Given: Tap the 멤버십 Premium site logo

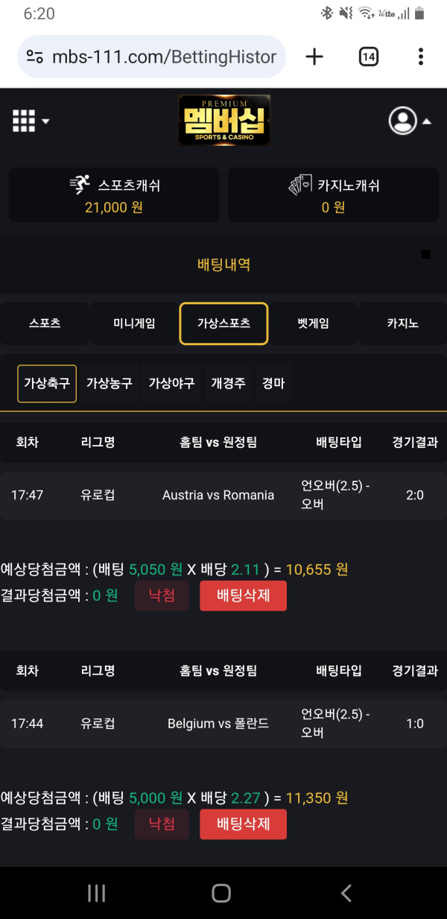Looking at the screenshot, I should pos(223,120).
